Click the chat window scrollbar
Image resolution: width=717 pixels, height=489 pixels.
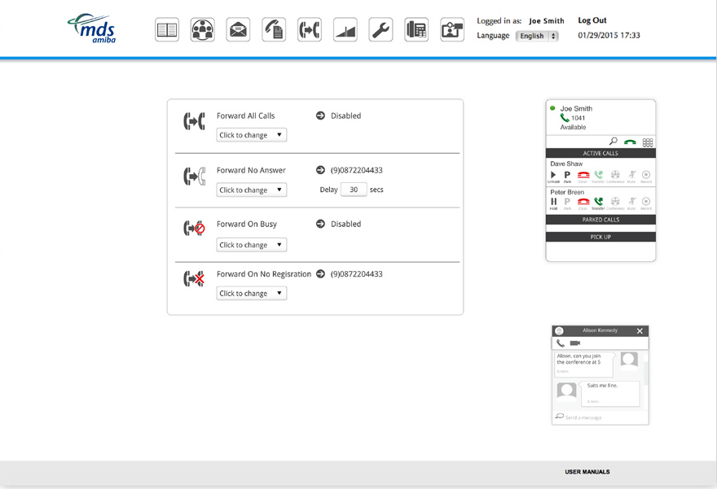(x=646, y=373)
